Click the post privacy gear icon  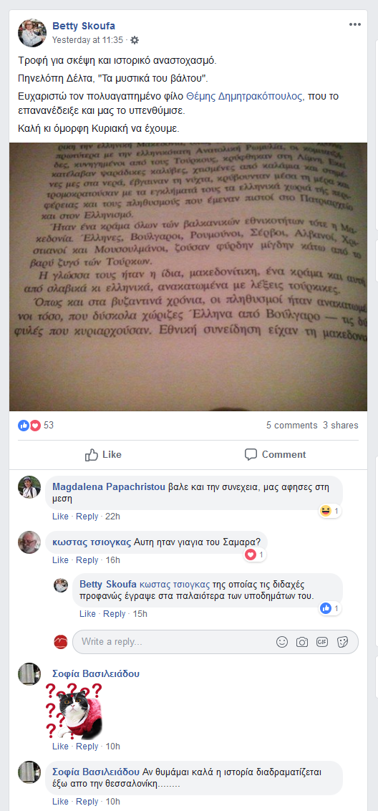(135, 40)
